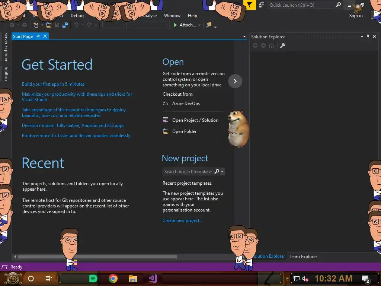381x286 pixels.
Task: Click the Start Page tab pin icon
Action: click(x=38, y=36)
